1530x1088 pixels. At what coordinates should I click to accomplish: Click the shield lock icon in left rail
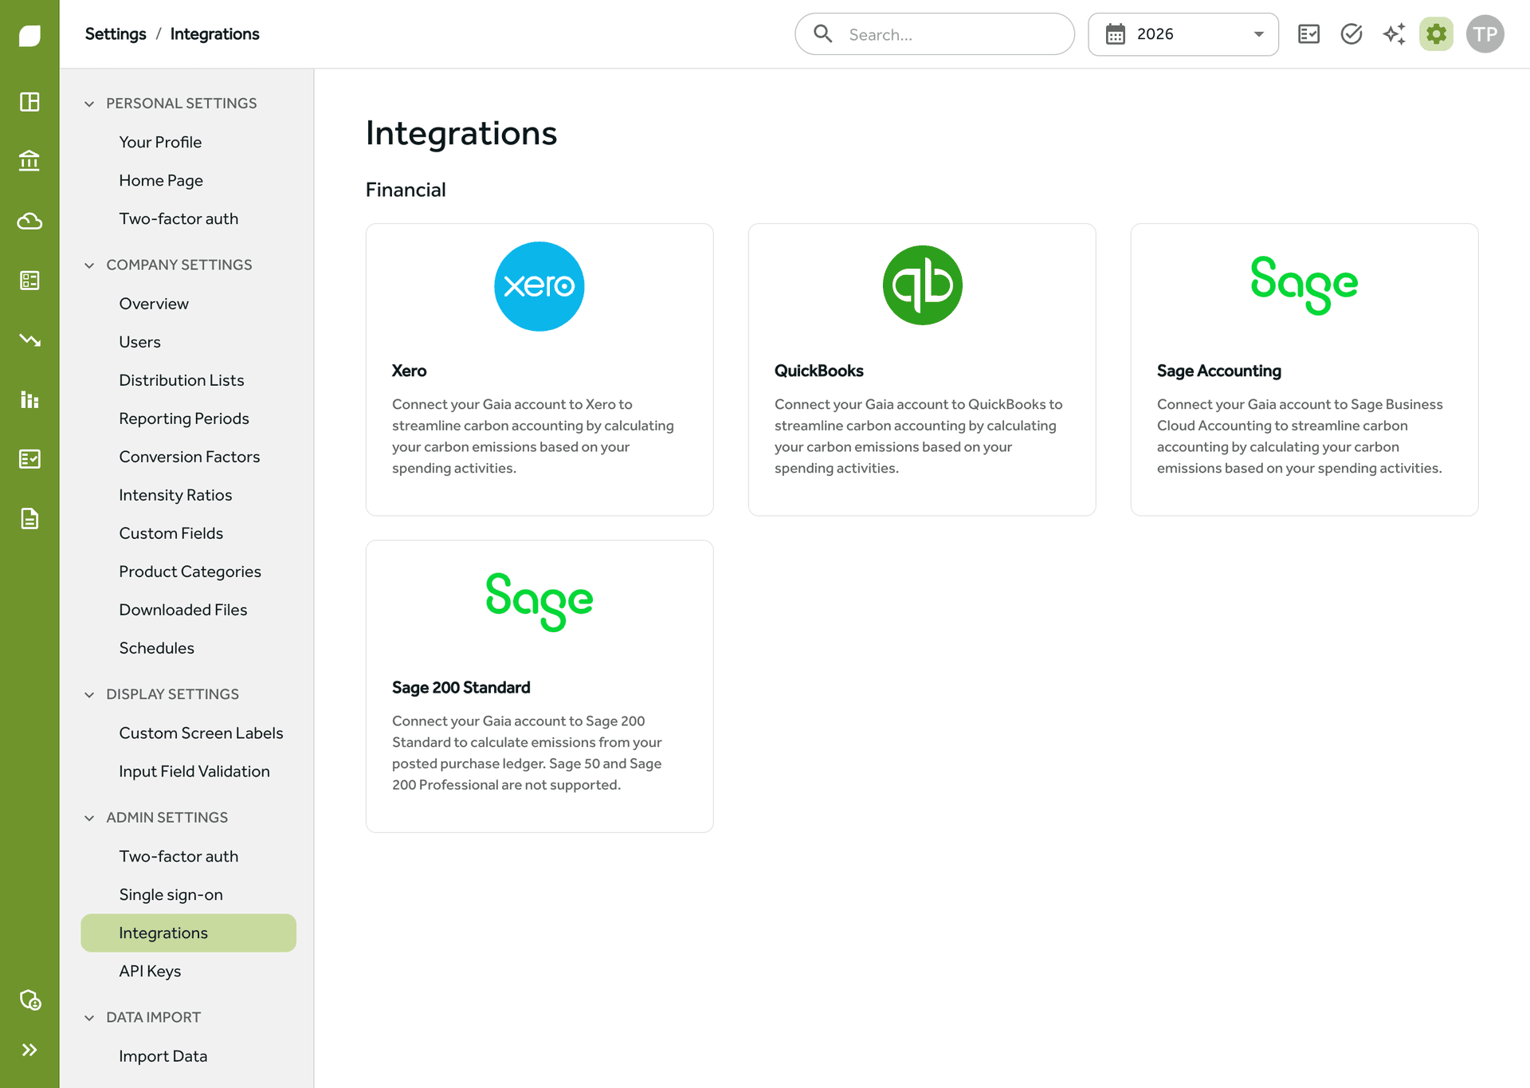point(29,1000)
